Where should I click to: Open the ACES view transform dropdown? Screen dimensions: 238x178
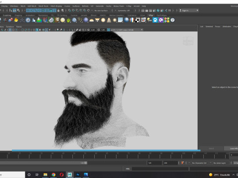pyautogui.click(x=127, y=30)
